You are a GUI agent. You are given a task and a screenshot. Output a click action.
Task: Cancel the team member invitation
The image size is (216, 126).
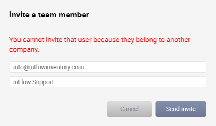[x=129, y=109]
